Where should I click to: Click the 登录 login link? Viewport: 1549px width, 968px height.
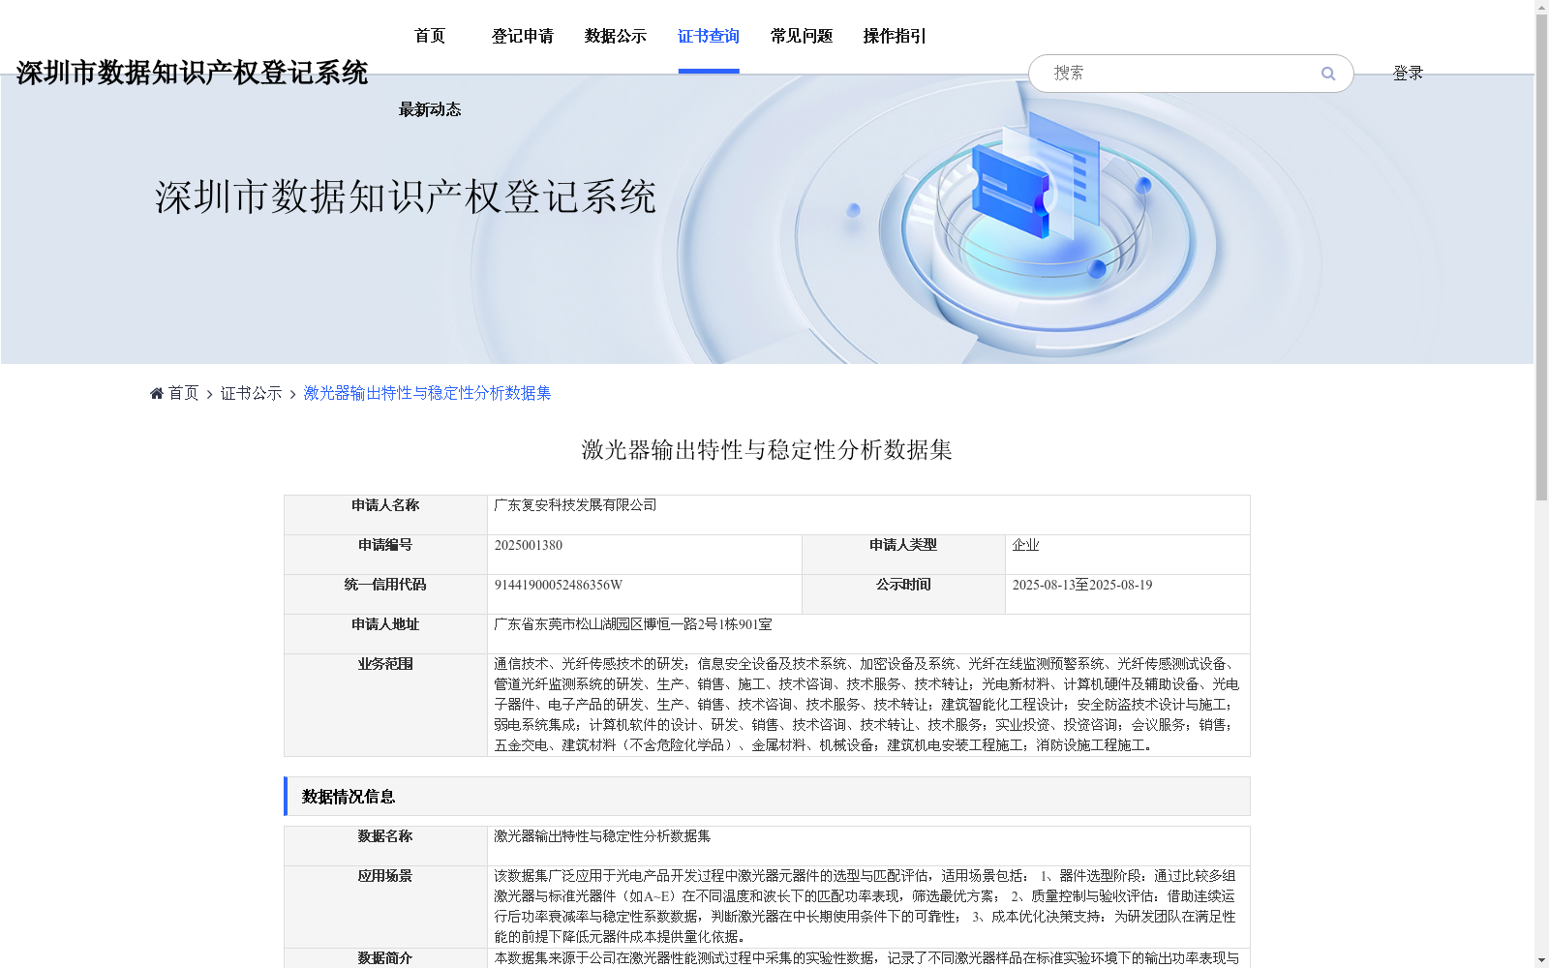click(1408, 73)
